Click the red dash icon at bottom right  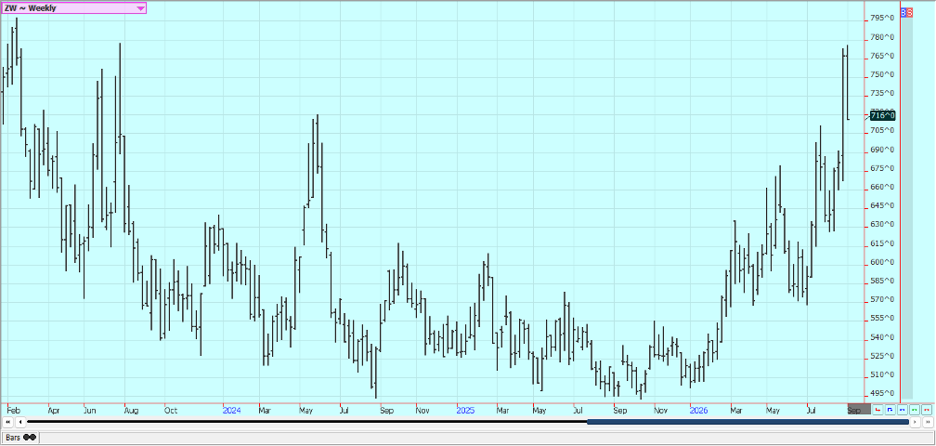927,410
